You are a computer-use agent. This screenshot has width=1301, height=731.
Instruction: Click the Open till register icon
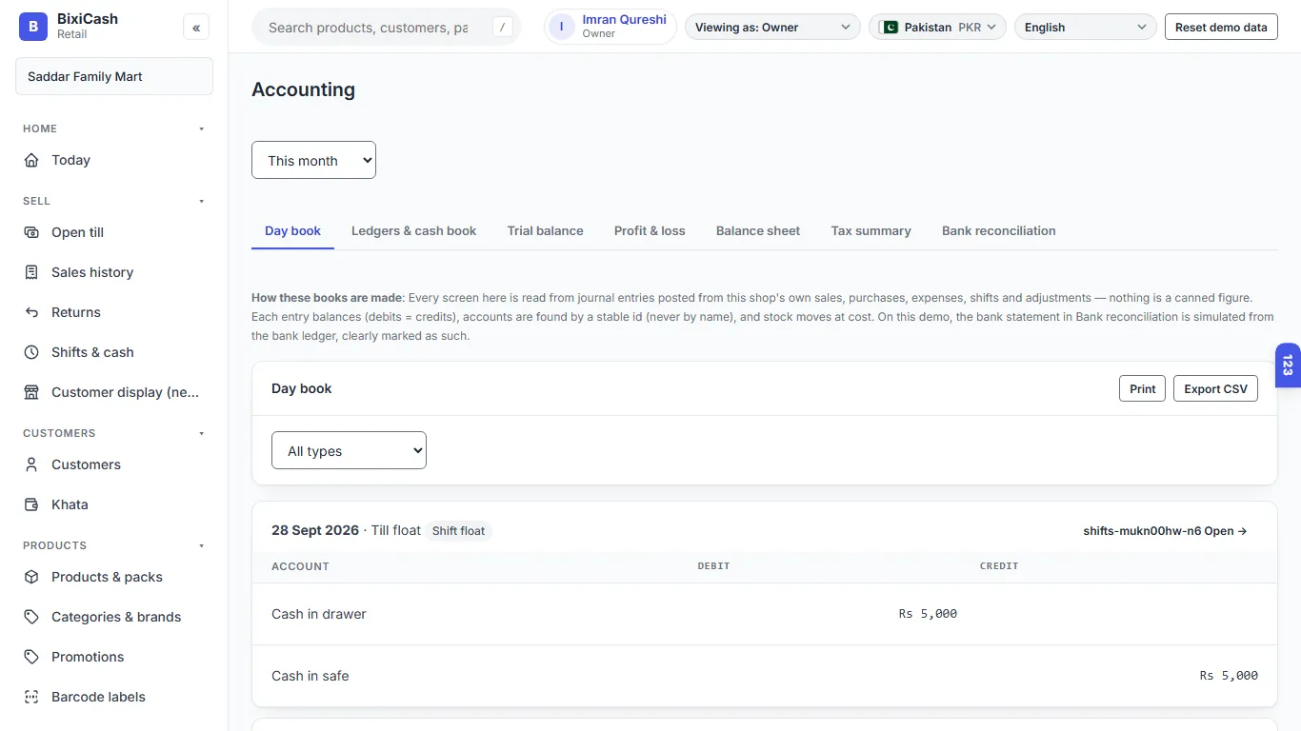pyautogui.click(x=31, y=232)
